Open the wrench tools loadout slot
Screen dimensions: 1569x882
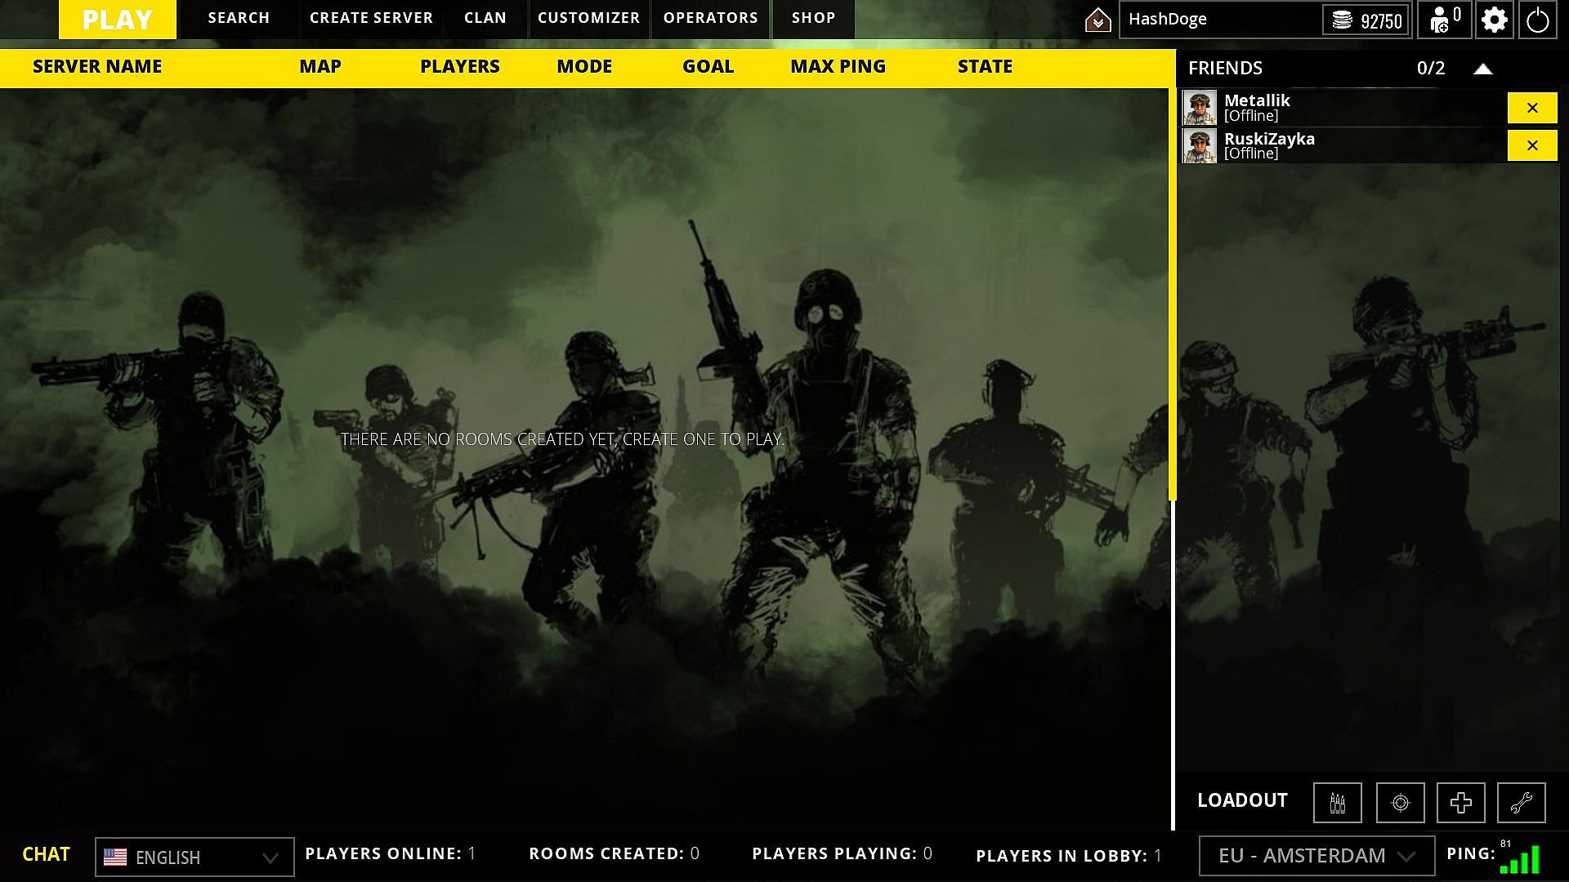pos(1521,803)
